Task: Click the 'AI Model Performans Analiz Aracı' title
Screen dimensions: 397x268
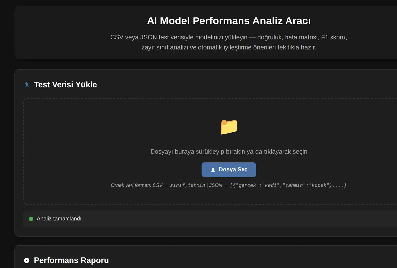Action: pos(229,21)
